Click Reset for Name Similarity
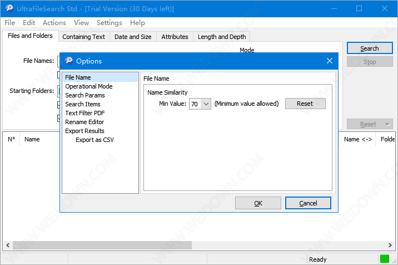 pos(305,104)
